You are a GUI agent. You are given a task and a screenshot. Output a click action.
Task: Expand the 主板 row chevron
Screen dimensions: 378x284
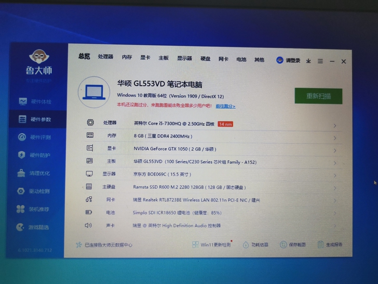pyautogui.click(x=335, y=163)
